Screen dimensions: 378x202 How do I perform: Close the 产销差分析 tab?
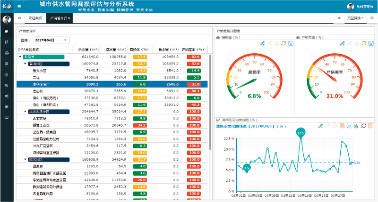pyautogui.click(x=69, y=18)
